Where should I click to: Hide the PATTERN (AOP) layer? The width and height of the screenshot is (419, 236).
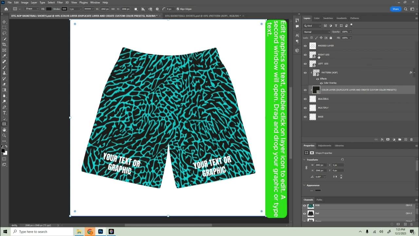click(x=305, y=73)
